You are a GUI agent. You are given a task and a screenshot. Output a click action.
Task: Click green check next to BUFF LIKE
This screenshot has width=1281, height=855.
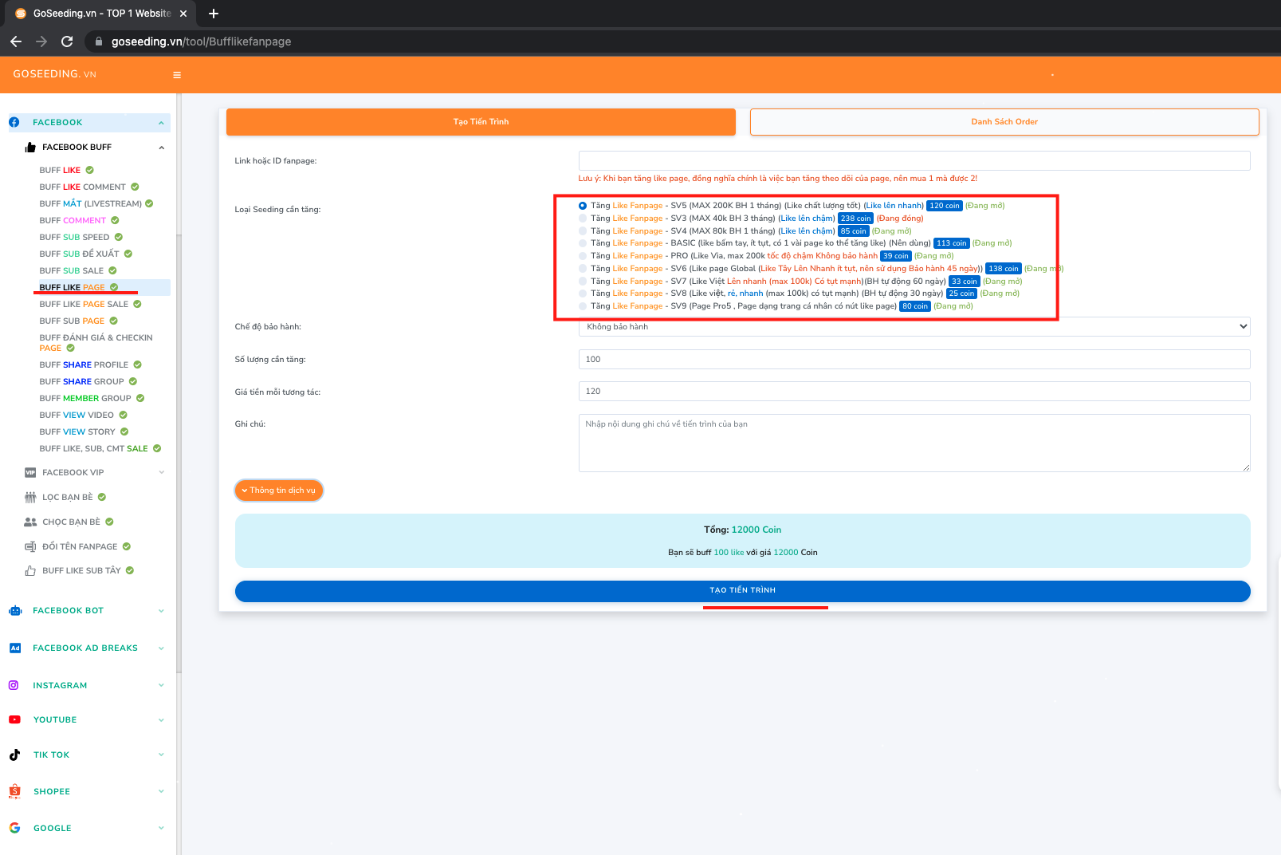(x=90, y=170)
